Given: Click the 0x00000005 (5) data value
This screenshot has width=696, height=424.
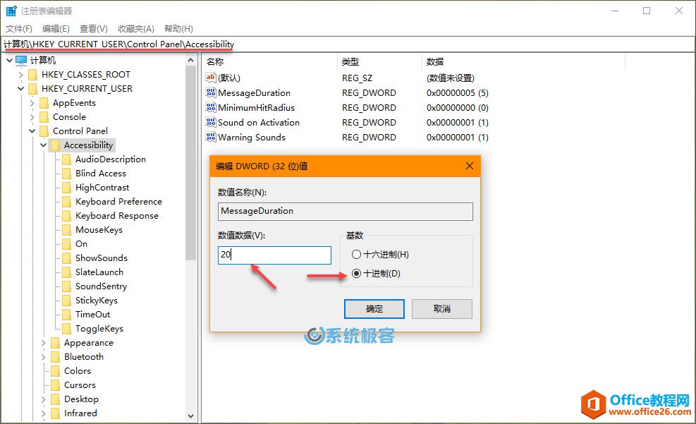Looking at the screenshot, I should click(458, 93).
